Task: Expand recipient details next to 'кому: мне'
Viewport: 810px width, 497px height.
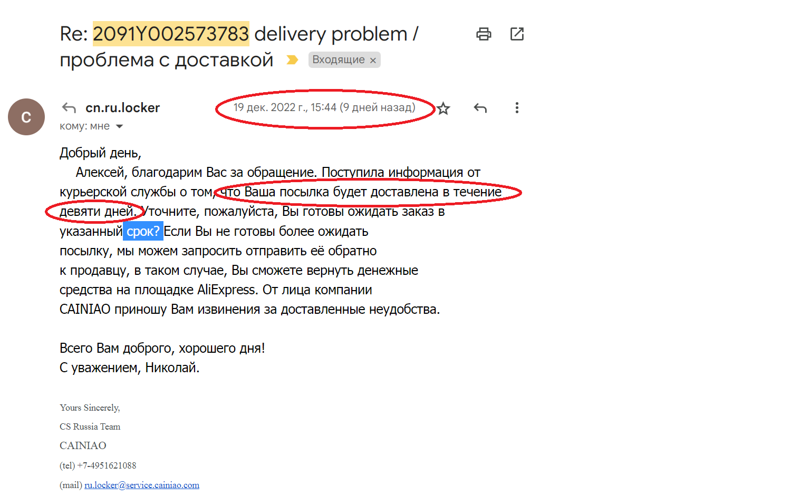Action: (x=119, y=126)
